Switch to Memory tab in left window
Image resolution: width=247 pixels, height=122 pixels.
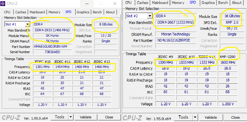click(54, 12)
